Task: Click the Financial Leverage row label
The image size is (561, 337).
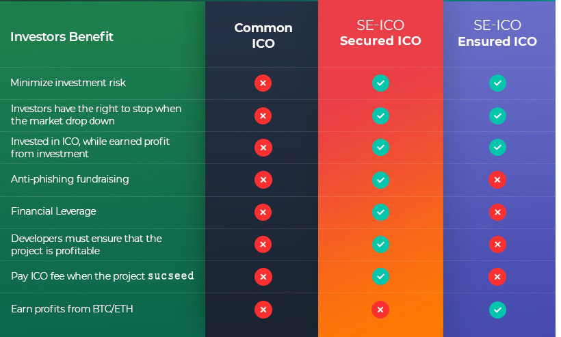Action: click(x=53, y=211)
